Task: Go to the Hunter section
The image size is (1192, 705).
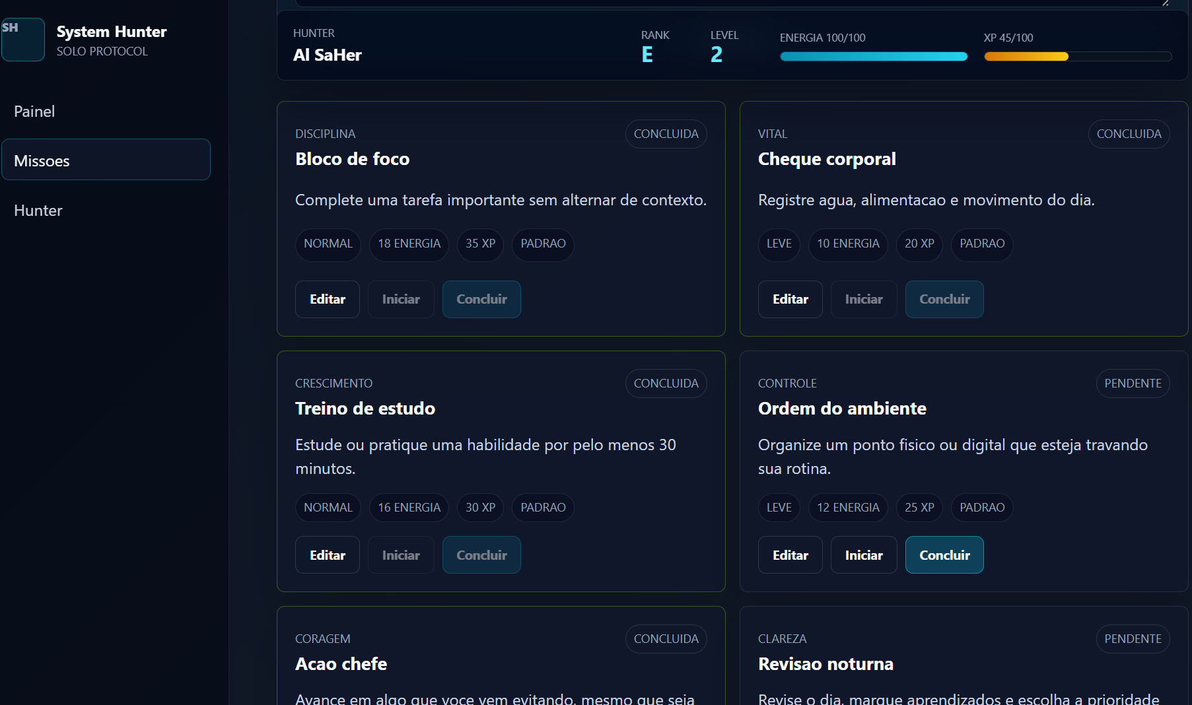Action: pos(38,211)
